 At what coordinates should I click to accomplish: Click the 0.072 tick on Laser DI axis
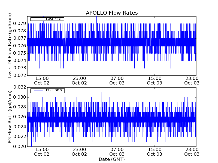[x=20, y=76]
